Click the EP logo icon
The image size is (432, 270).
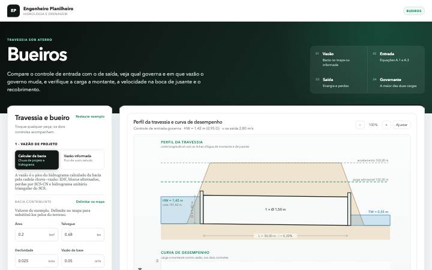coord(13,11)
